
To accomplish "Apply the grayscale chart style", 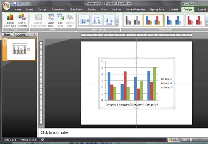I will (132, 20).
